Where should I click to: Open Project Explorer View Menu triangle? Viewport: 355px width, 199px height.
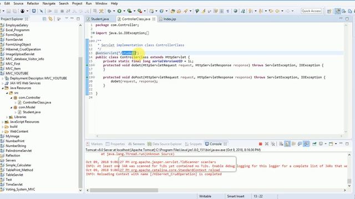click(x=67, y=18)
